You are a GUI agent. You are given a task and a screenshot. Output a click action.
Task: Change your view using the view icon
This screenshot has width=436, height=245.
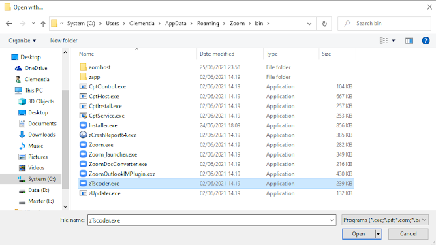(384, 41)
